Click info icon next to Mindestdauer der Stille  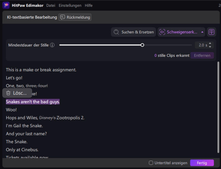point(52,45)
